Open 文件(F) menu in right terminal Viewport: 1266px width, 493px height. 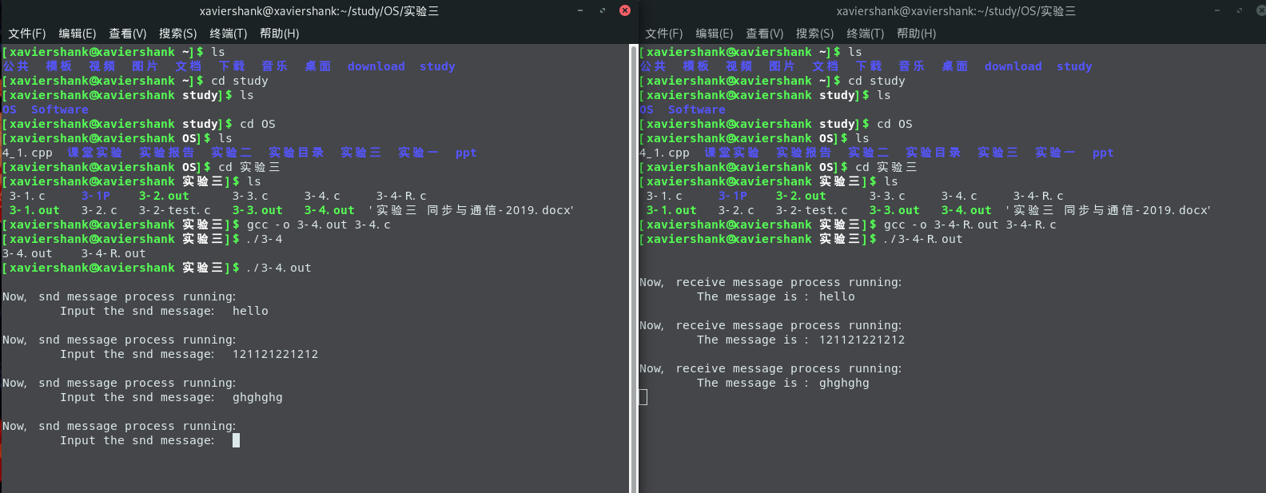pyautogui.click(x=663, y=34)
